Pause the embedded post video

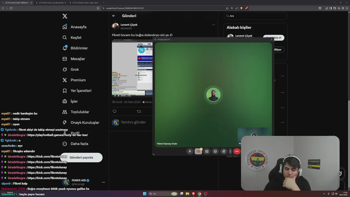(115, 95)
